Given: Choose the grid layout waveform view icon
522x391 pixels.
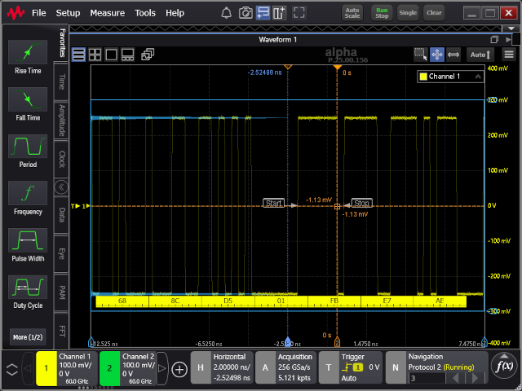Looking at the screenshot, I should (x=95, y=55).
